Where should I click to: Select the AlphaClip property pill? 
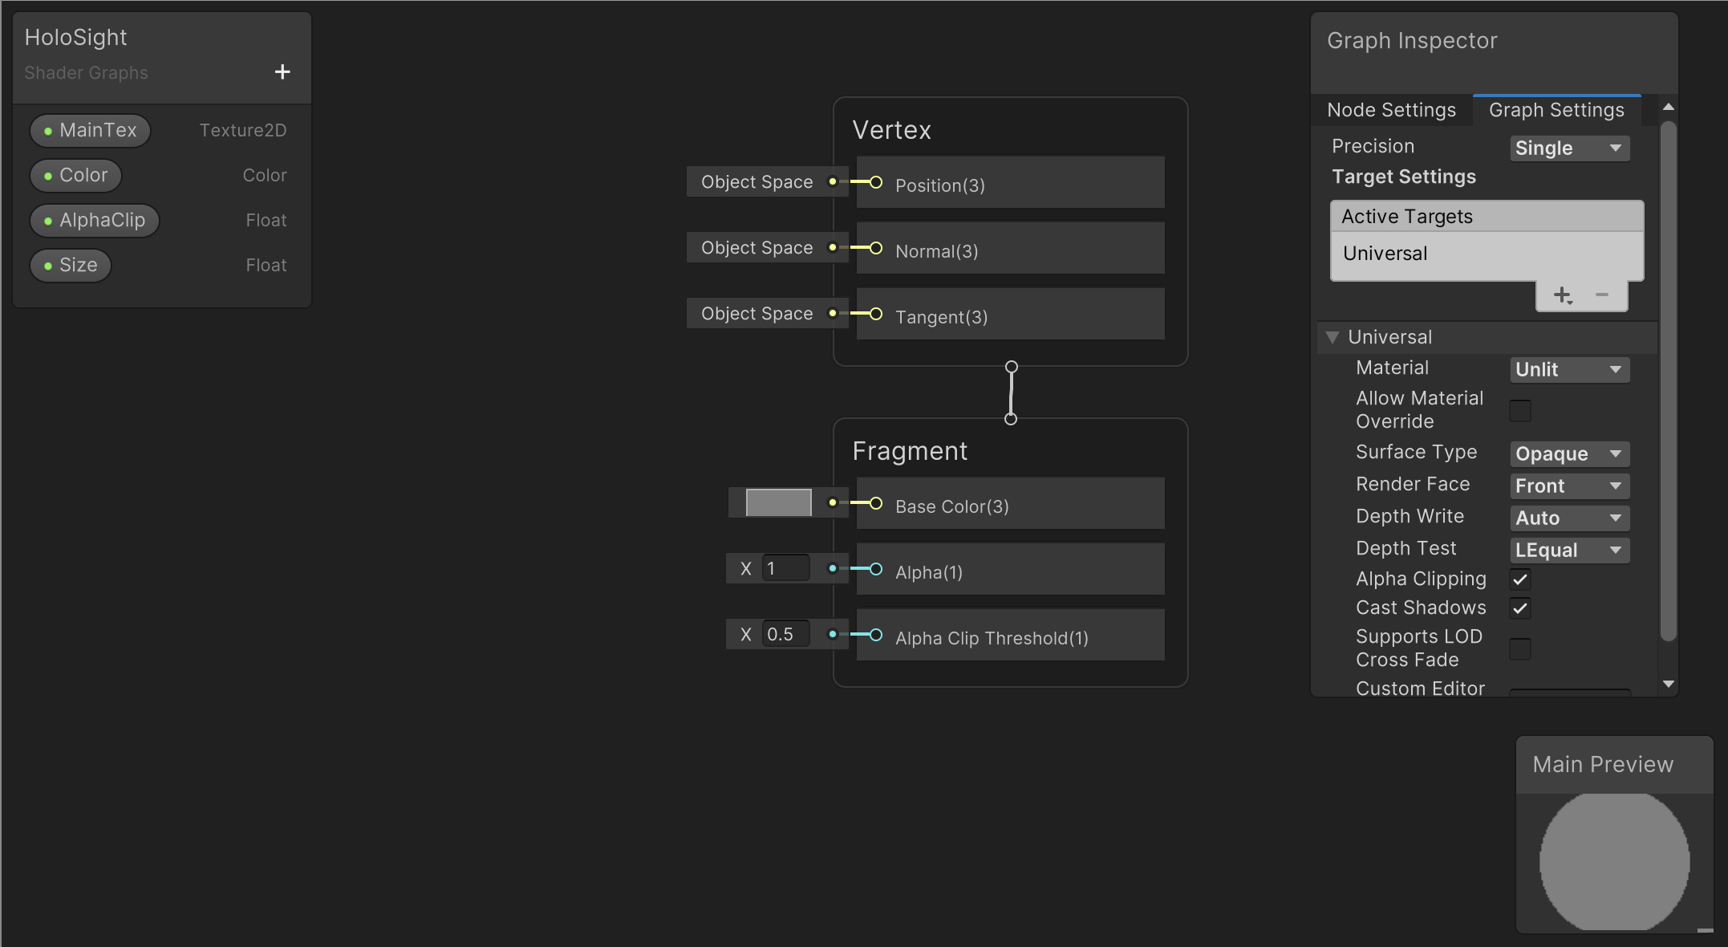tap(95, 220)
